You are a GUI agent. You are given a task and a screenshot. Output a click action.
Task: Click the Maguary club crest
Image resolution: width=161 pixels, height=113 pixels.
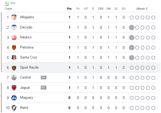14,98
